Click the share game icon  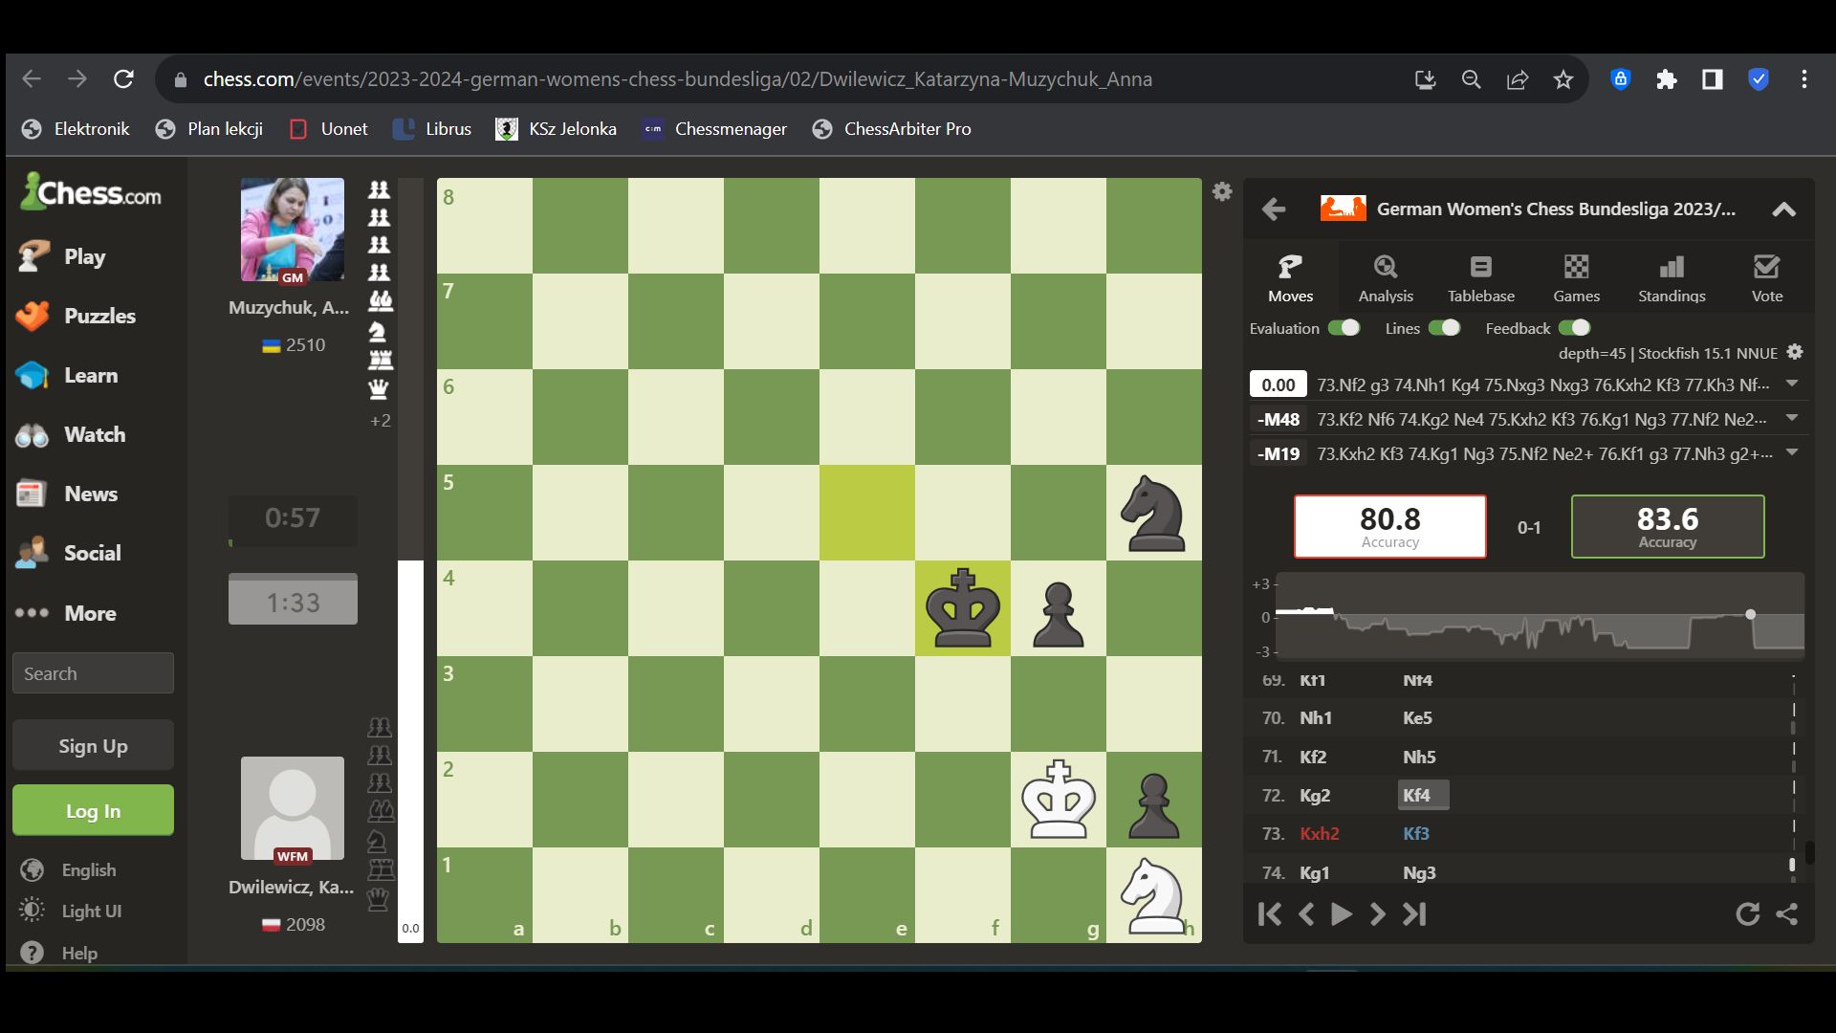click(1786, 914)
